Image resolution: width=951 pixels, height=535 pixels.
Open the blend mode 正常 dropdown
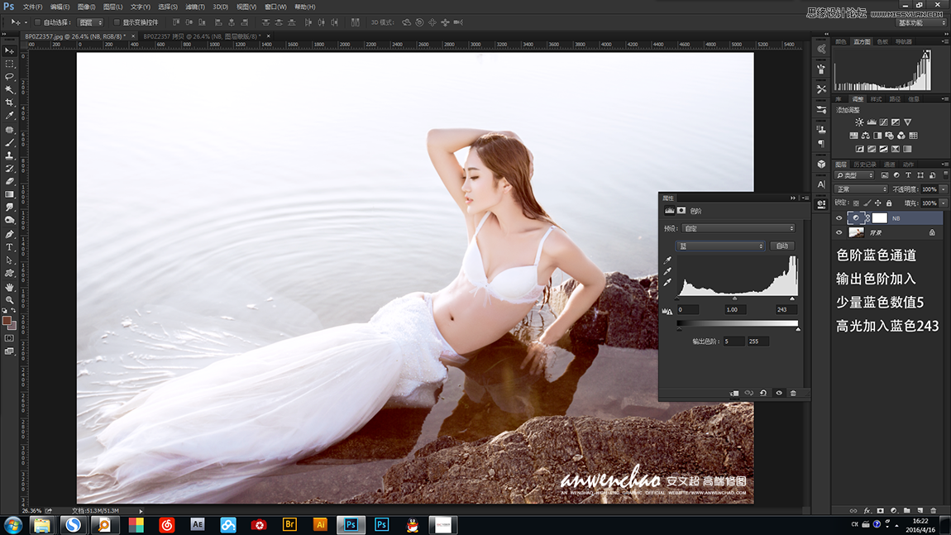click(861, 189)
